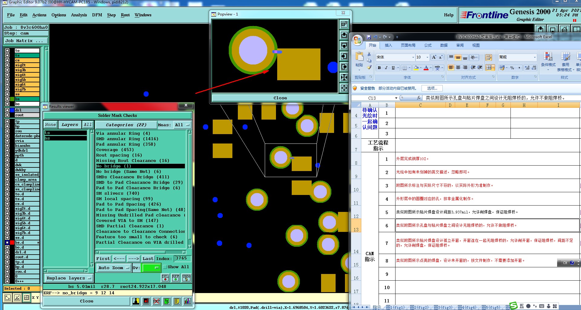Click the Excel Office button
The image size is (581, 310).
click(x=357, y=40)
